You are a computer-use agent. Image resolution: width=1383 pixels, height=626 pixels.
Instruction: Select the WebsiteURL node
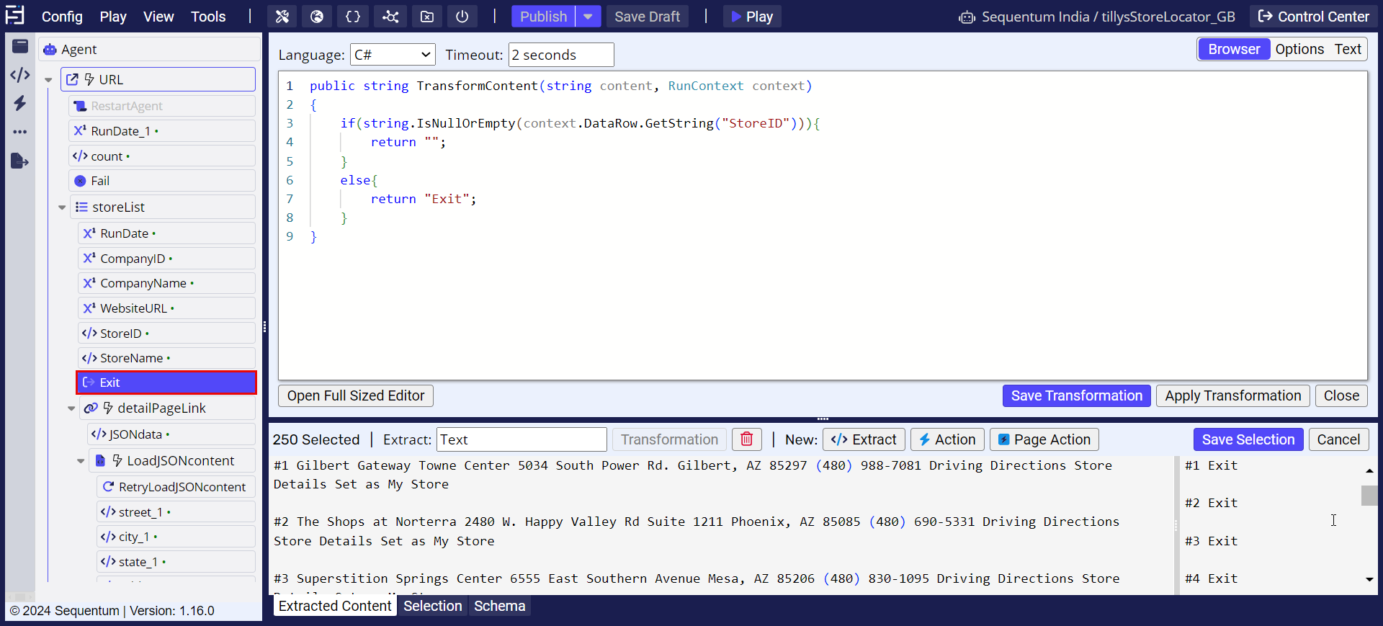166,308
